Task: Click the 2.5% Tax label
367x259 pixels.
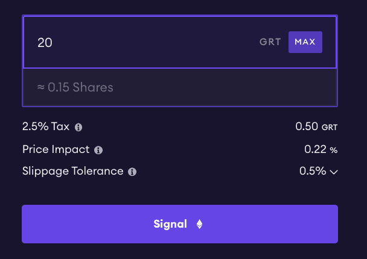Action: pyautogui.click(x=46, y=126)
